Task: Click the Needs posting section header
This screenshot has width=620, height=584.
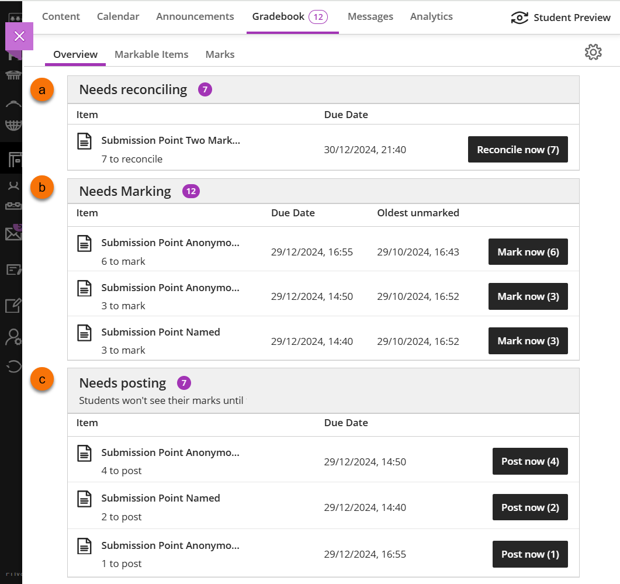Action: (122, 383)
